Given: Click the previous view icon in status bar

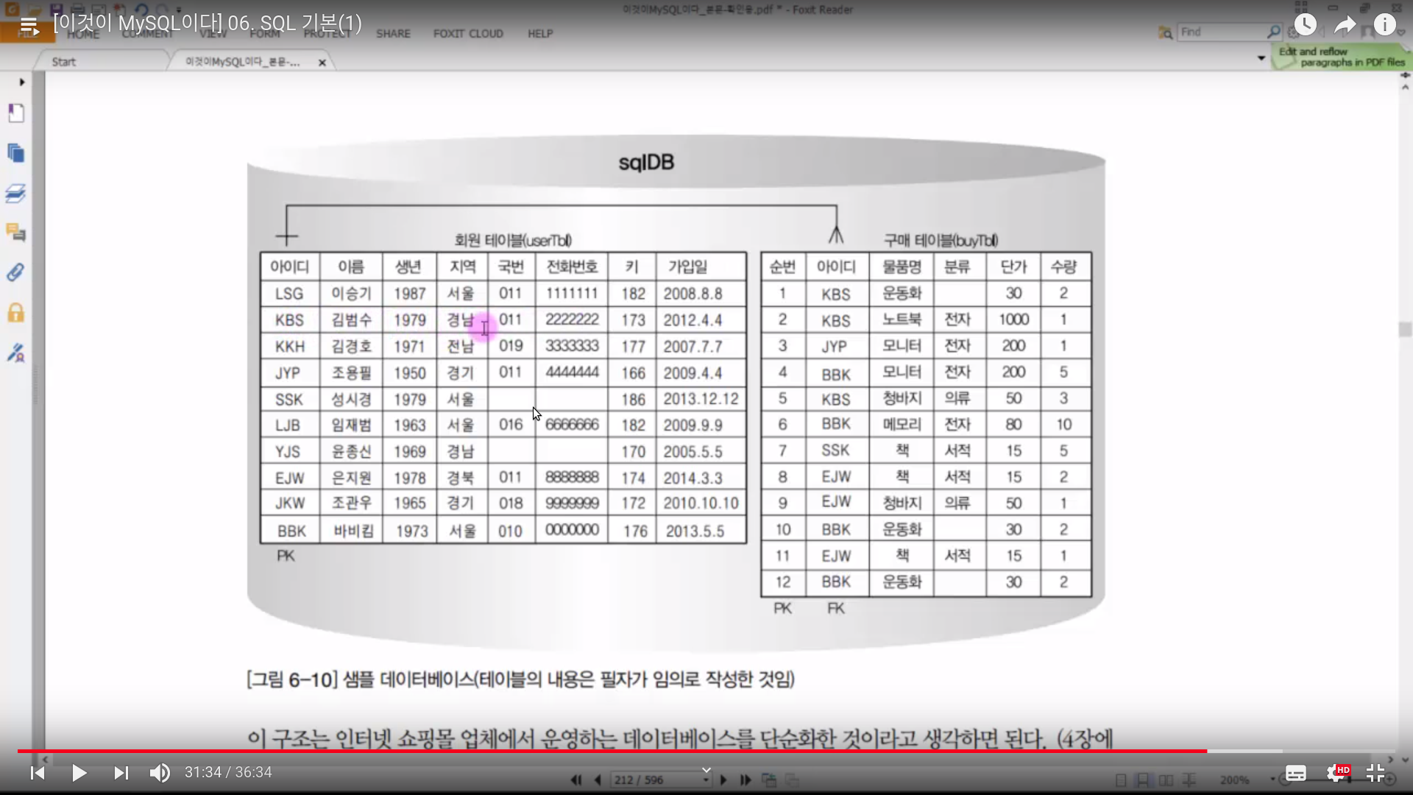Looking at the screenshot, I should click(769, 780).
